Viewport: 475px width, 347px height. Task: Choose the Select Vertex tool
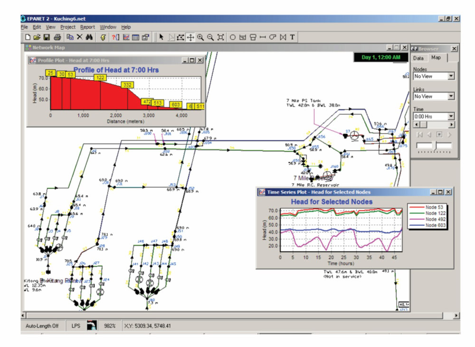[171, 37]
